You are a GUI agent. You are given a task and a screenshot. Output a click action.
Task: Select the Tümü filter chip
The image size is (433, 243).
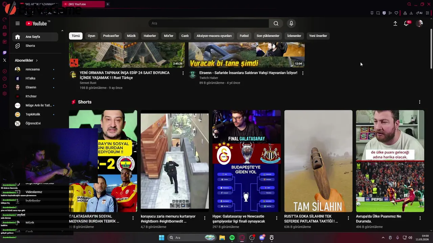tap(76, 36)
